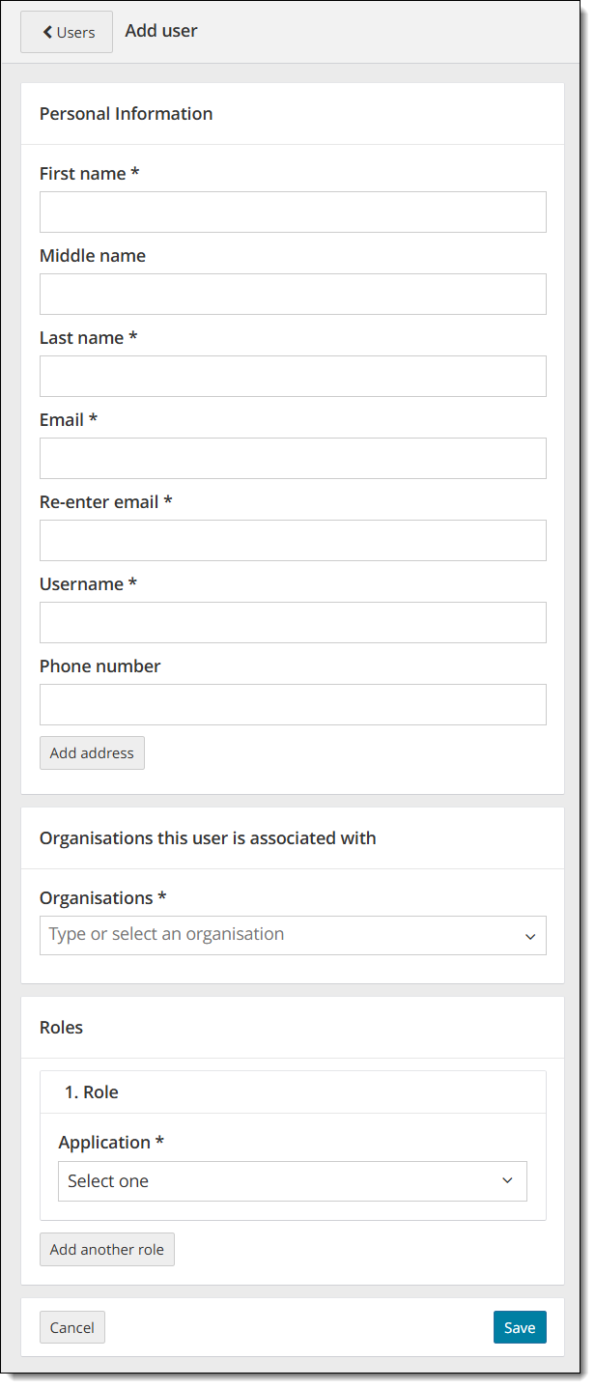Expand the Organisations dropdown chevron
The width and height of the screenshot is (595, 1388).
click(x=529, y=936)
